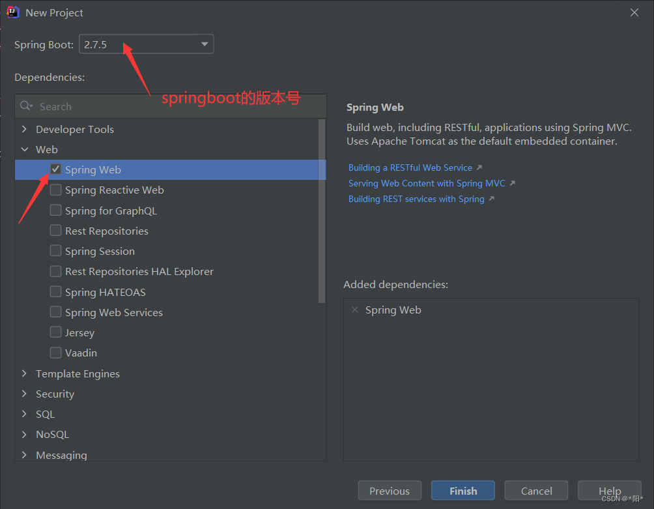Click the IntelliJ IDEA logo icon

pyautogui.click(x=12, y=12)
